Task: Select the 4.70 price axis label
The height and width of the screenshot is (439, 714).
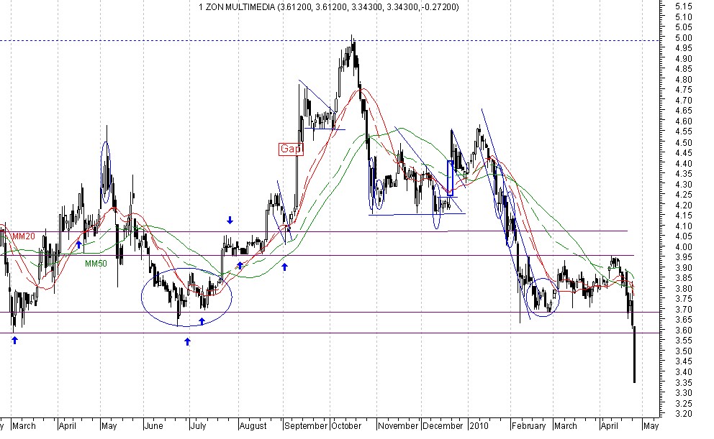Action: tap(684, 101)
